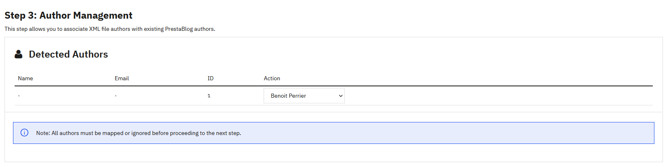This screenshot has height=167, width=667.
Task: Click the note about mapping all authors
Action: [138, 133]
